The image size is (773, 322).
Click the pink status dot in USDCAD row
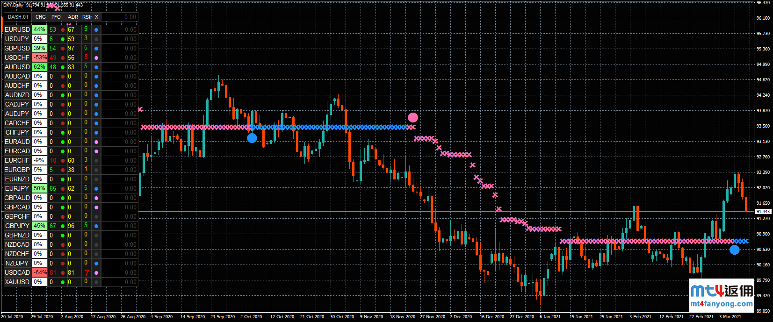(x=96, y=273)
